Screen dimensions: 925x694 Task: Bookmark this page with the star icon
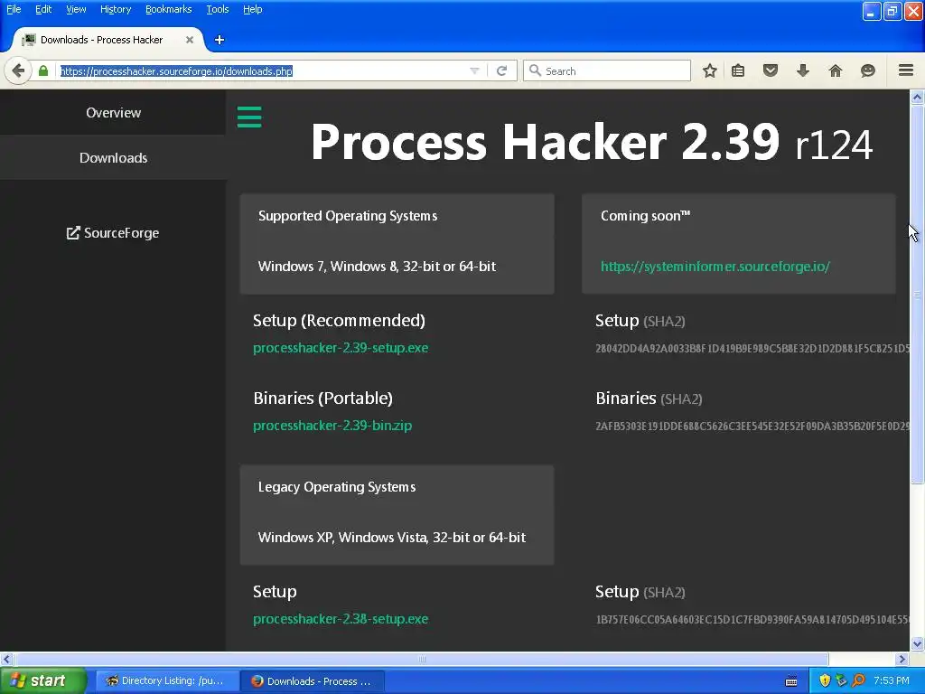click(710, 70)
